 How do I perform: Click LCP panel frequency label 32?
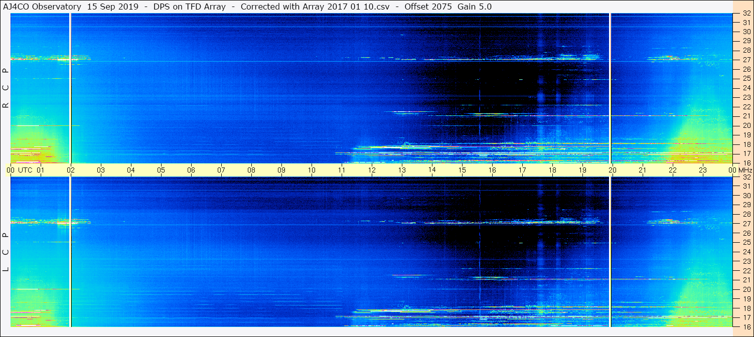(x=746, y=177)
